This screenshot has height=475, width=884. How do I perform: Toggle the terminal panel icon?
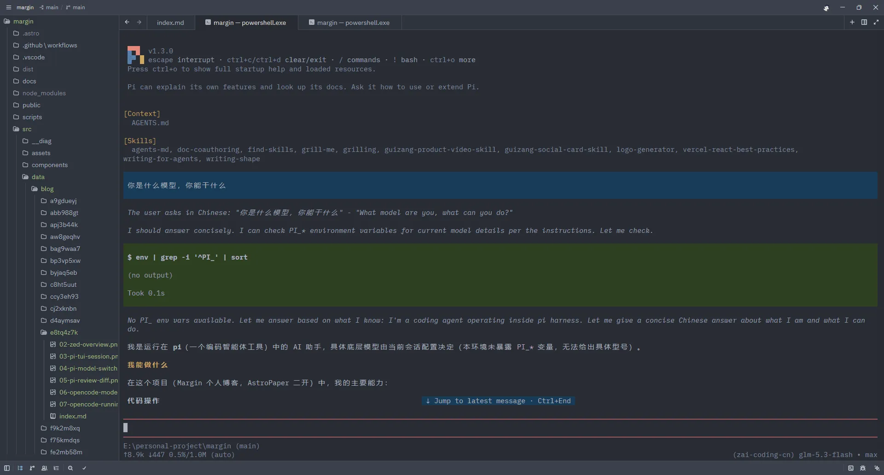pyautogui.click(x=851, y=468)
